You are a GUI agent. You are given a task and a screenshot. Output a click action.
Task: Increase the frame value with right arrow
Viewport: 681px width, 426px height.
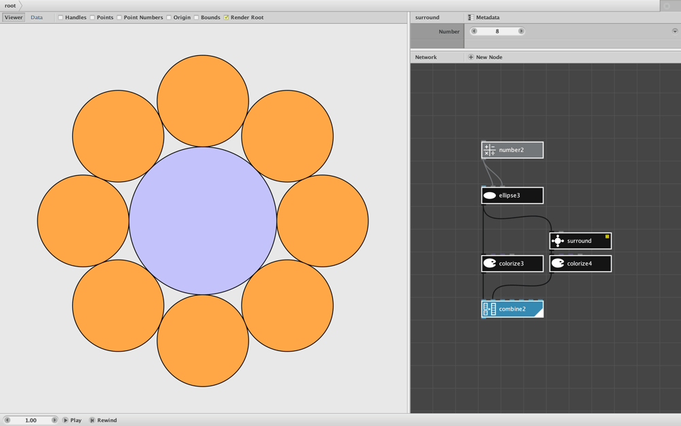pyautogui.click(x=54, y=420)
